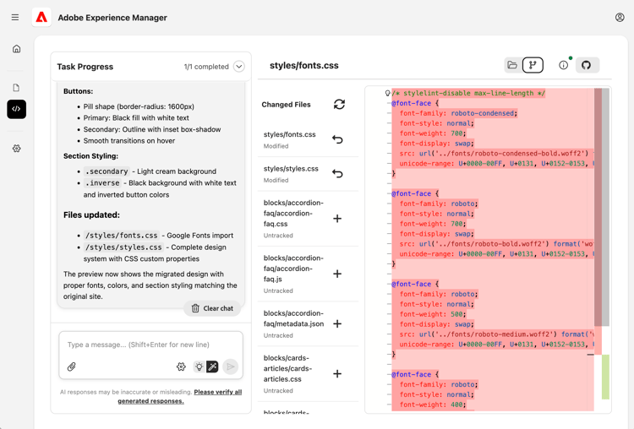Click the Adobe Experience Manager title
This screenshot has width=634, height=429.
point(112,18)
